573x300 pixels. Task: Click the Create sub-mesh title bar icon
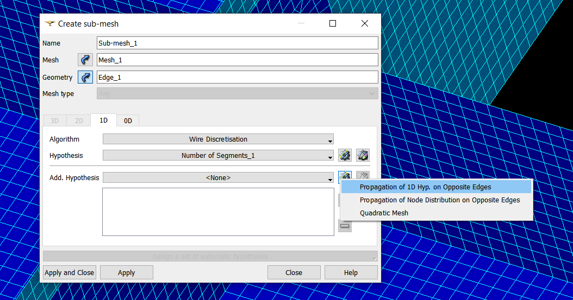pos(50,24)
